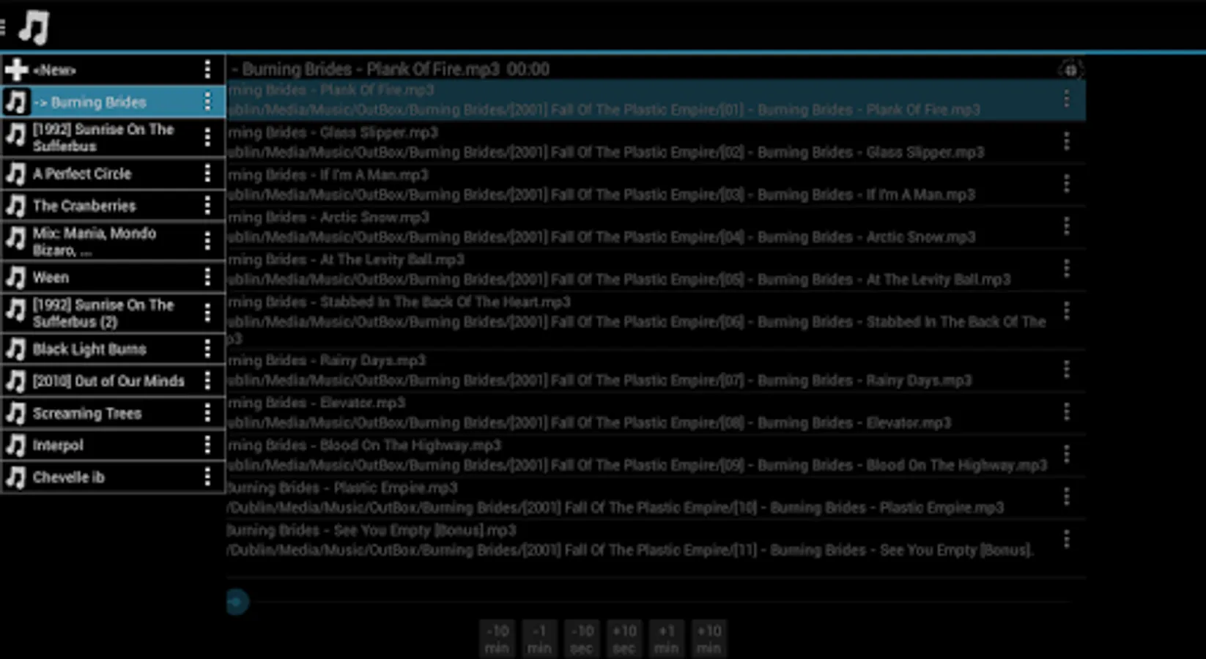Click the now-playing title showing 00:00
The width and height of the screenshot is (1206, 659).
tap(391, 70)
